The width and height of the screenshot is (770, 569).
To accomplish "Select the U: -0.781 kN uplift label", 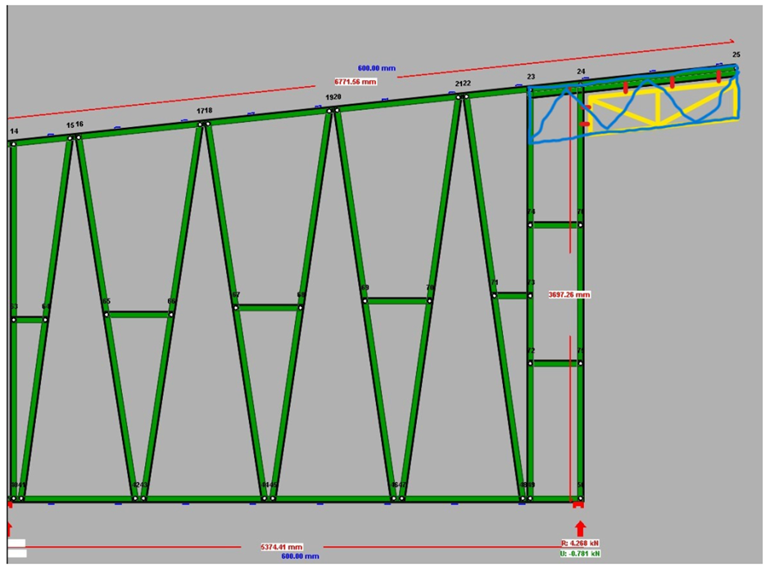I will tap(580, 553).
